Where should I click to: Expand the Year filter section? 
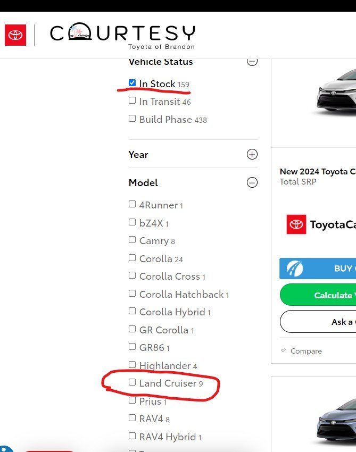[x=252, y=155]
